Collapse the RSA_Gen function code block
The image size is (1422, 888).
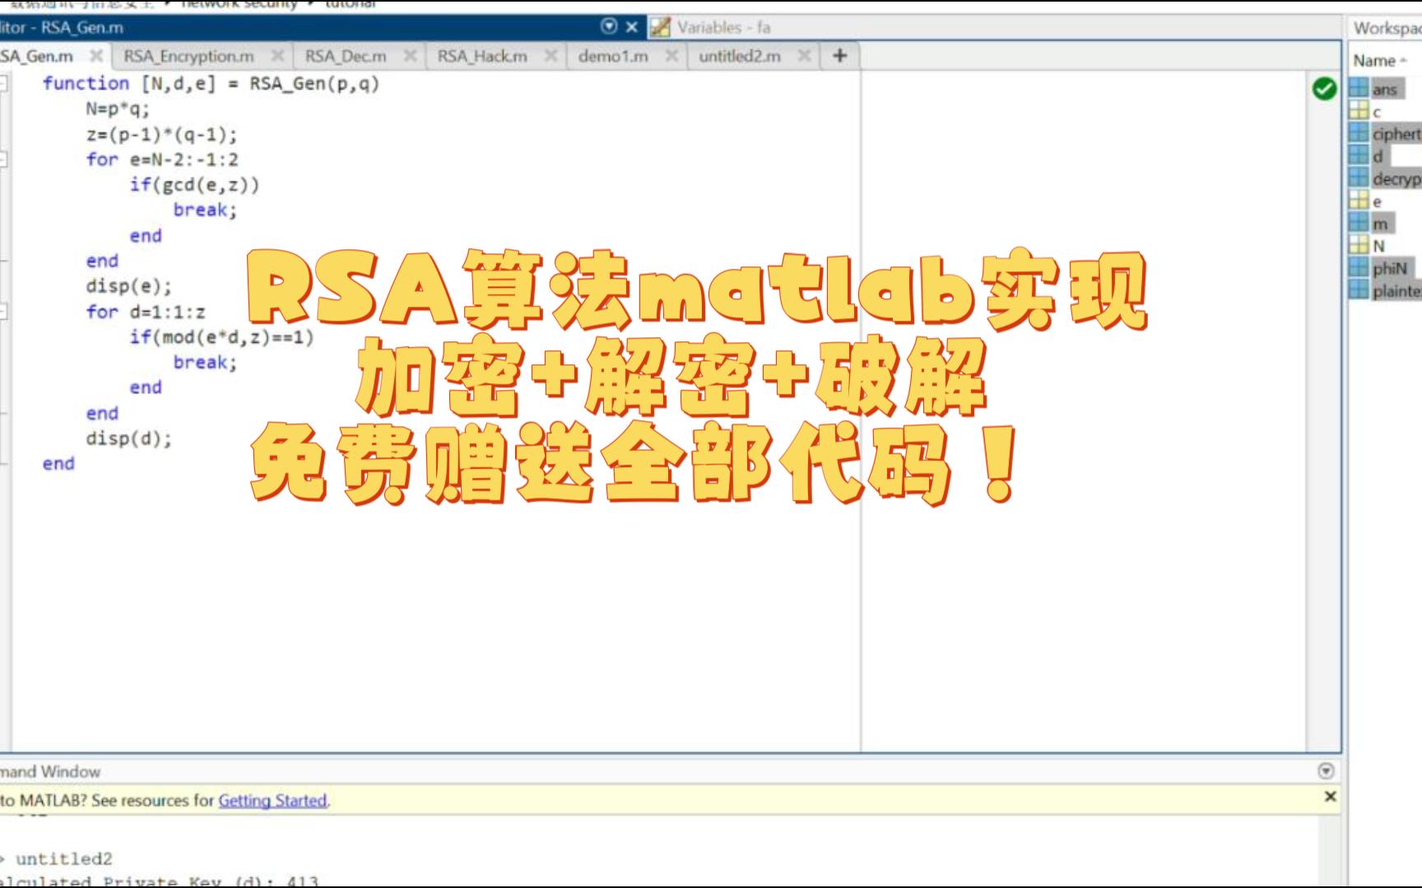click(6, 81)
